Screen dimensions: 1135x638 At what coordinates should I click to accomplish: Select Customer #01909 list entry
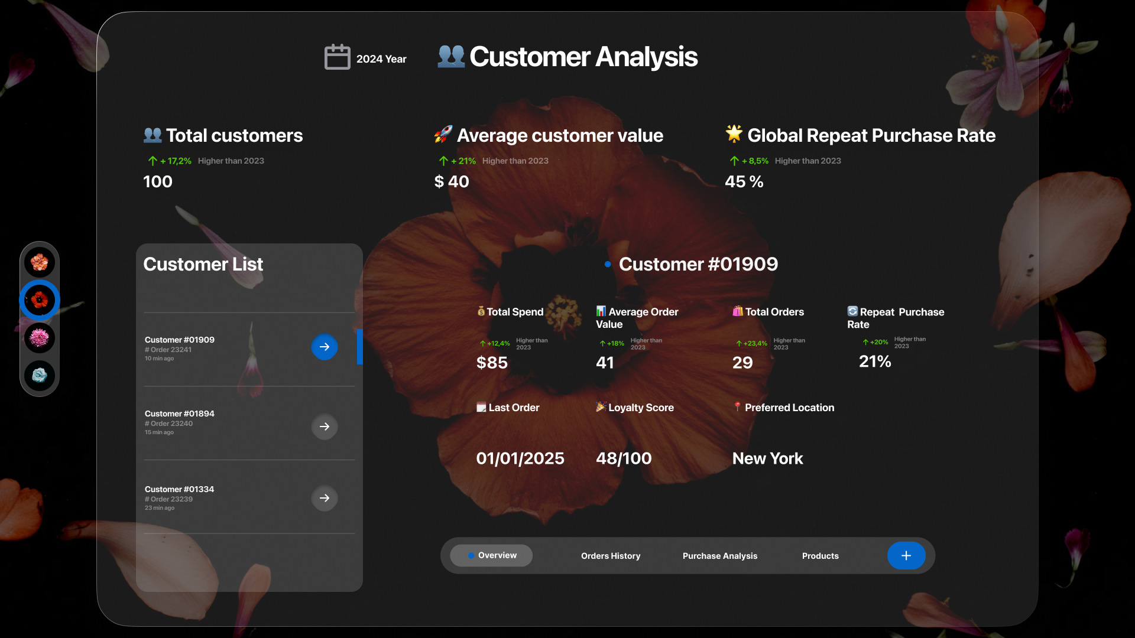(180, 340)
